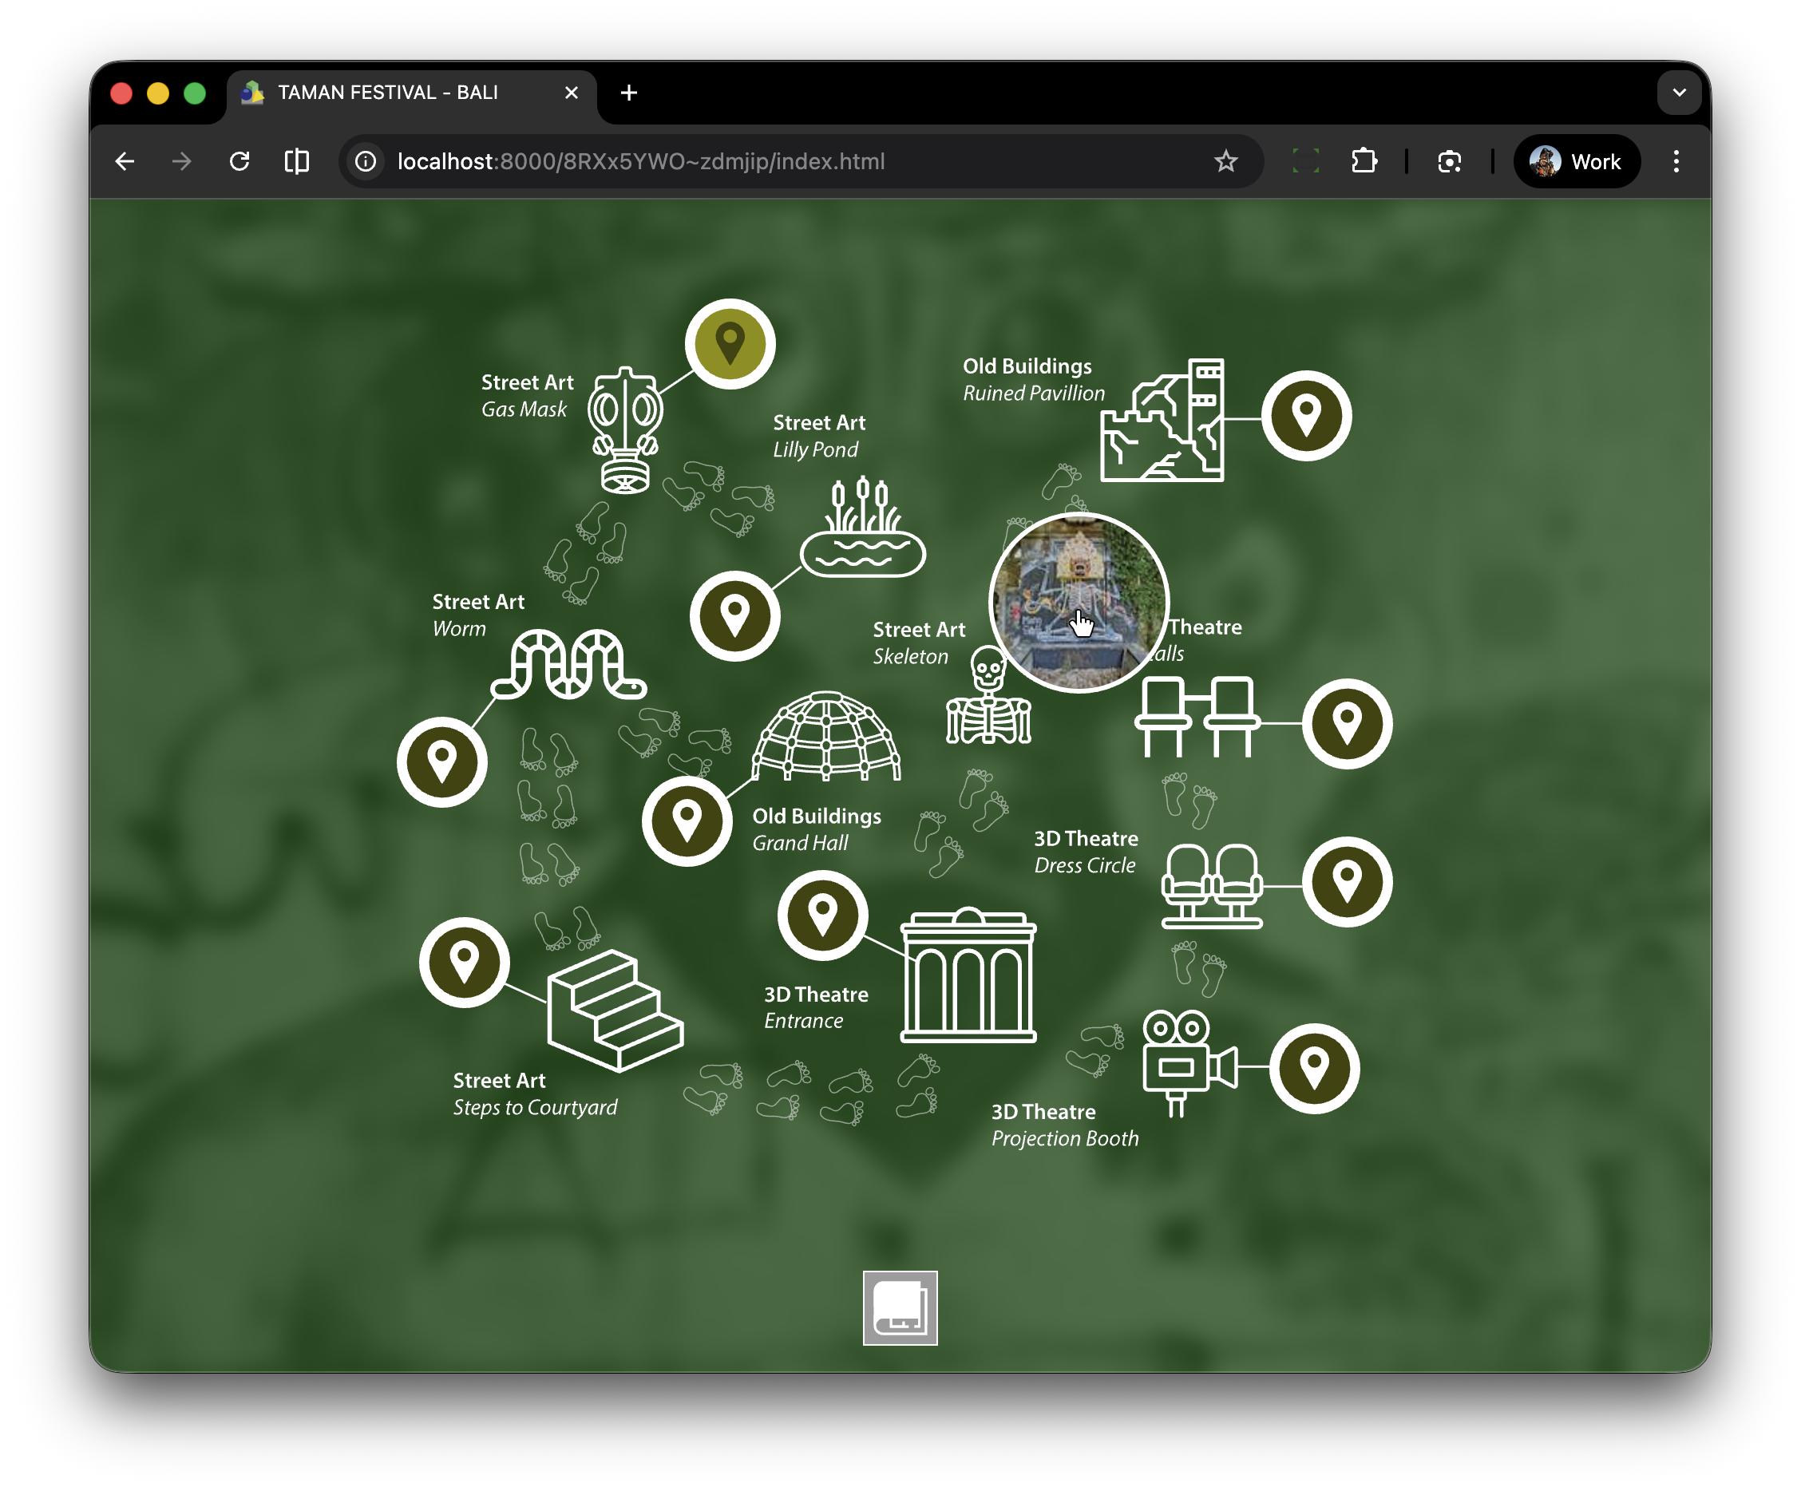Click the Grand Hall location pin

tap(687, 821)
